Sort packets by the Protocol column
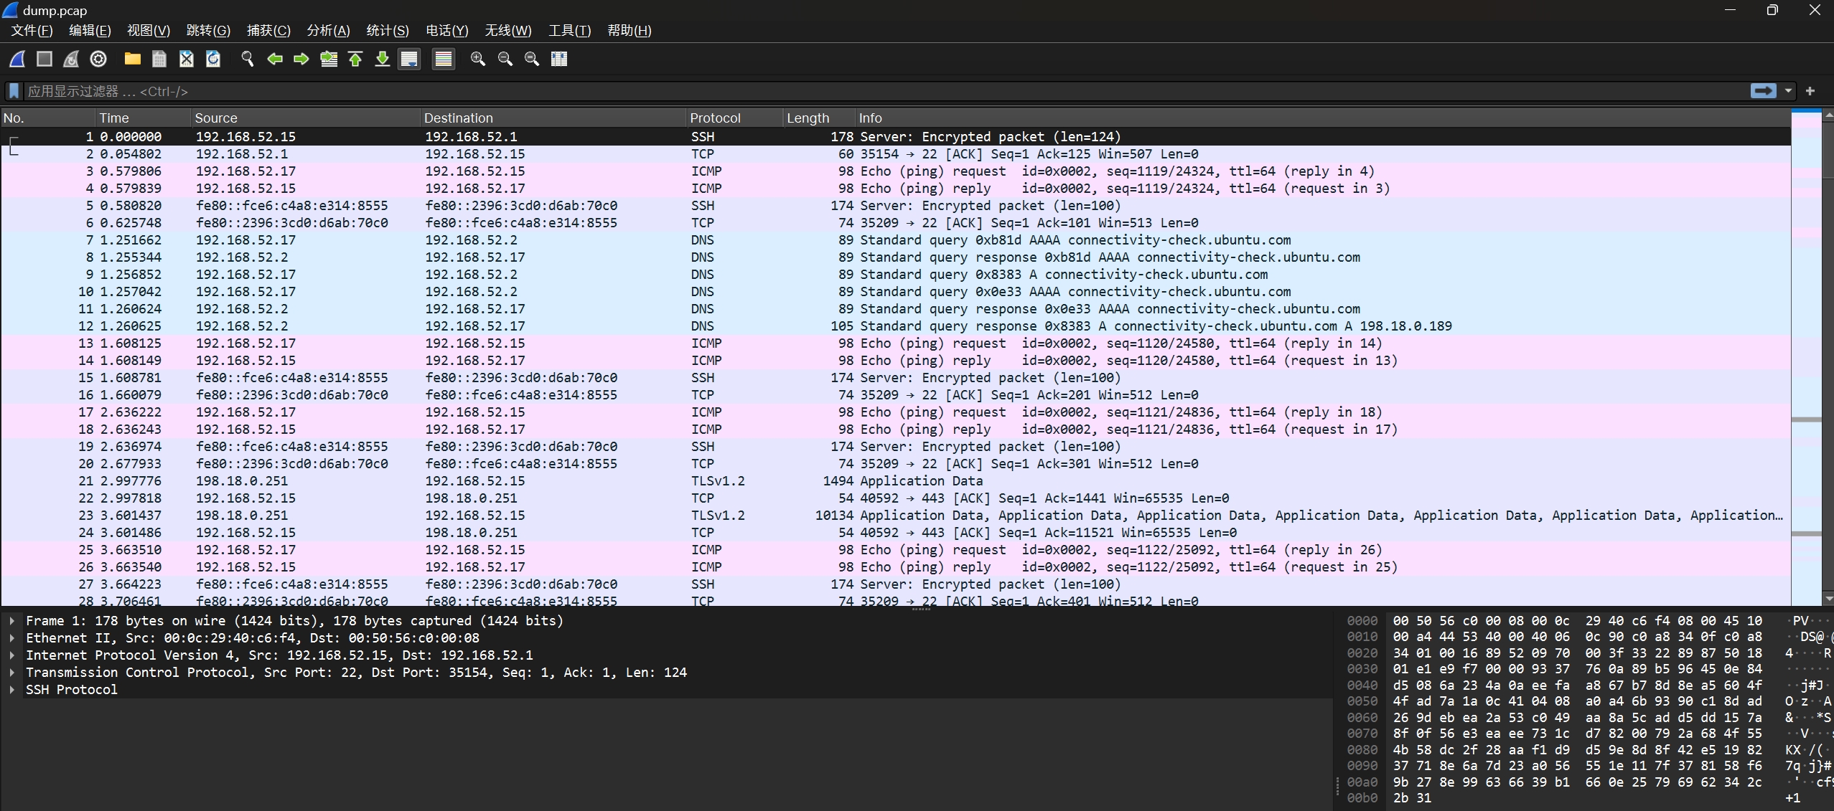This screenshot has width=1834, height=811. (734, 118)
